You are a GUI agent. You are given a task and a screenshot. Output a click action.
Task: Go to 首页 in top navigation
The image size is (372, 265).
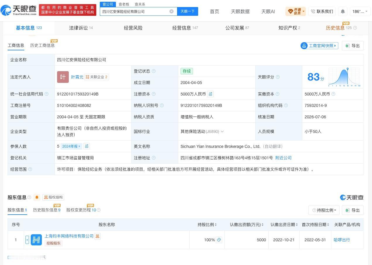click(215, 11)
